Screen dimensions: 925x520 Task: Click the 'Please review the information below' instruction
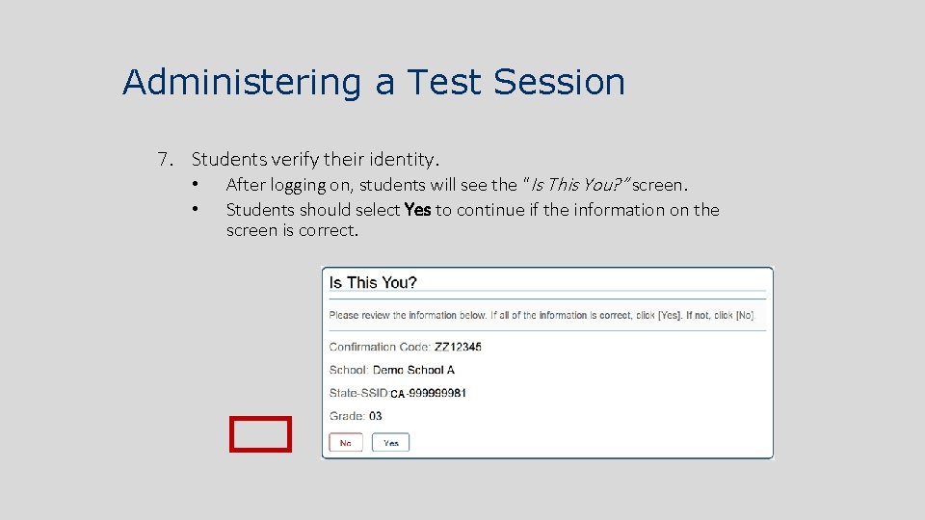click(542, 315)
